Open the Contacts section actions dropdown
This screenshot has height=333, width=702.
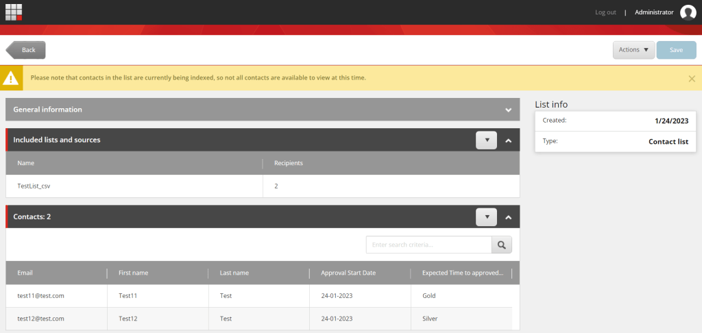pos(486,217)
